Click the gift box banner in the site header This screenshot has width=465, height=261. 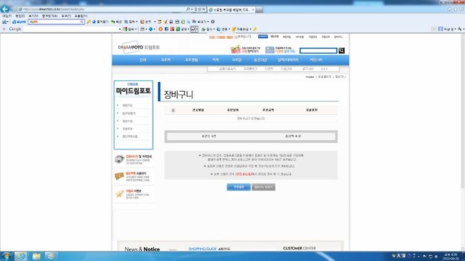245,50
